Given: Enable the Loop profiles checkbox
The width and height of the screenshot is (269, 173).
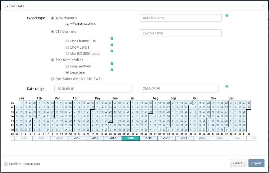Looking at the screenshot, I should coord(67,66).
